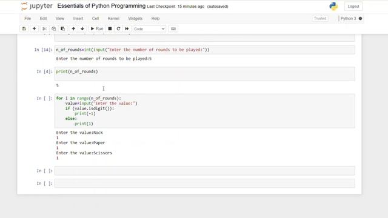Click output 'Enter the number of rounds to be played:5'
This screenshot has height=218, width=388.
[104, 59]
